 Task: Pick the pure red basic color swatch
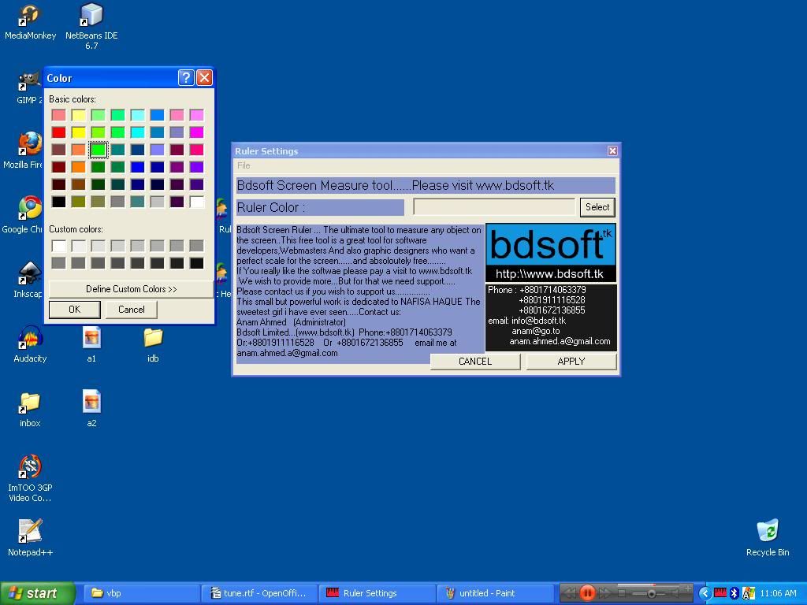click(x=58, y=132)
